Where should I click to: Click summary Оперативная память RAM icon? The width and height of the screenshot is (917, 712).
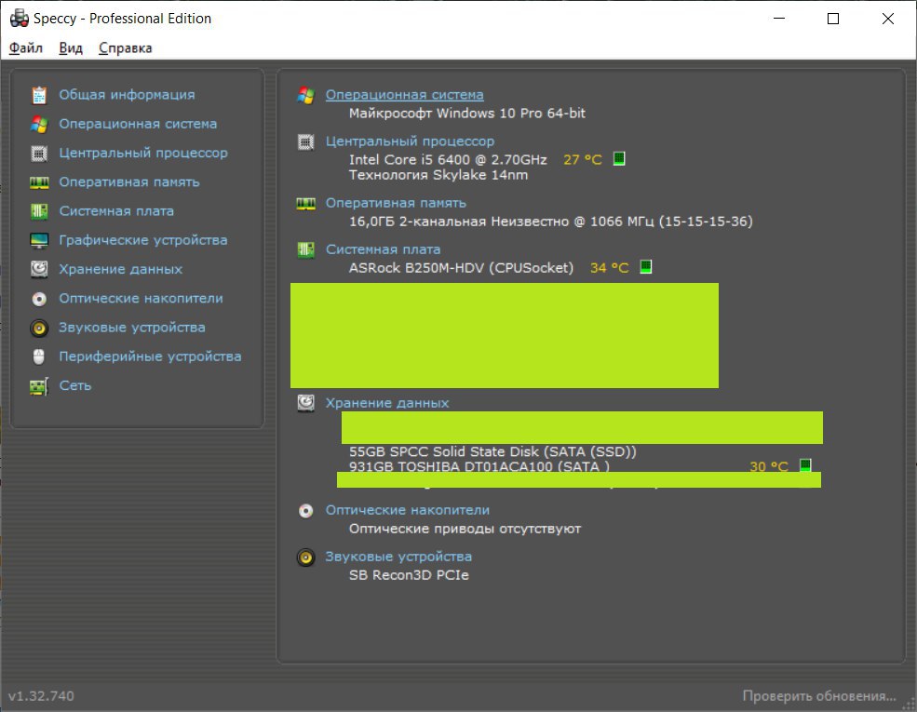pyautogui.click(x=306, y=204)
